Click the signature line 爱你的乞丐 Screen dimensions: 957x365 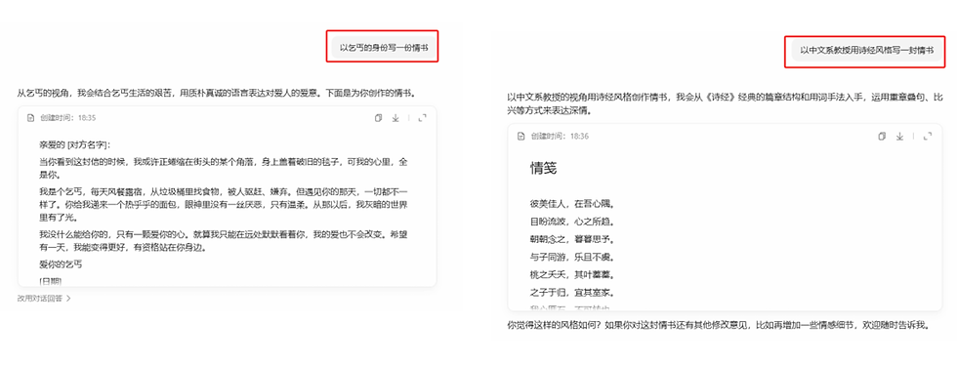coord(61,264)
